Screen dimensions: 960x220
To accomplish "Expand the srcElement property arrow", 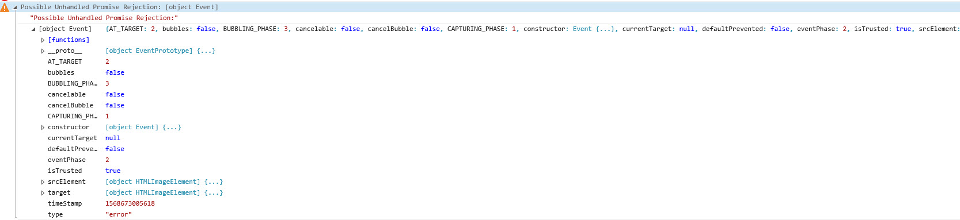I will (43, 182).
